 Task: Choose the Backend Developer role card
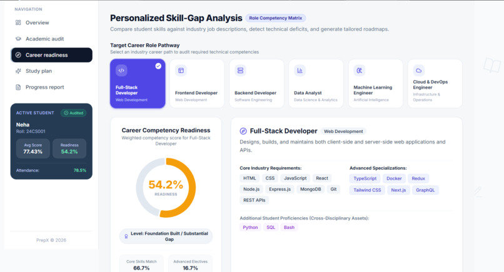click(x=256, y=84)
